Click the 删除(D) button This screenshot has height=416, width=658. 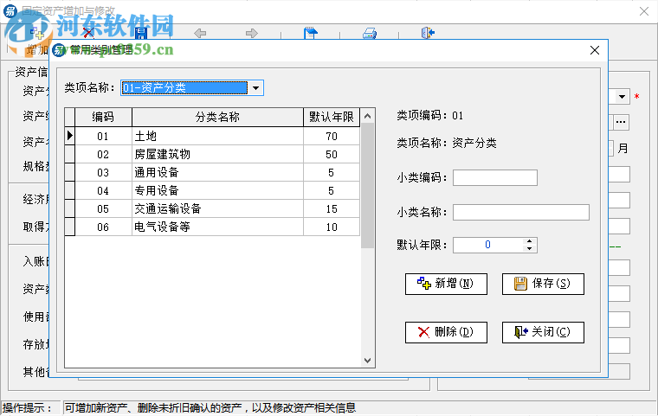pos(446,332)
